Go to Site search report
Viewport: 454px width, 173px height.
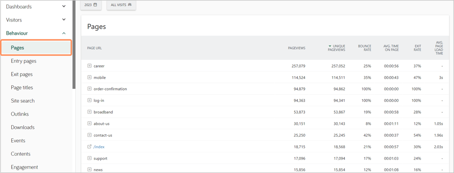23,101
